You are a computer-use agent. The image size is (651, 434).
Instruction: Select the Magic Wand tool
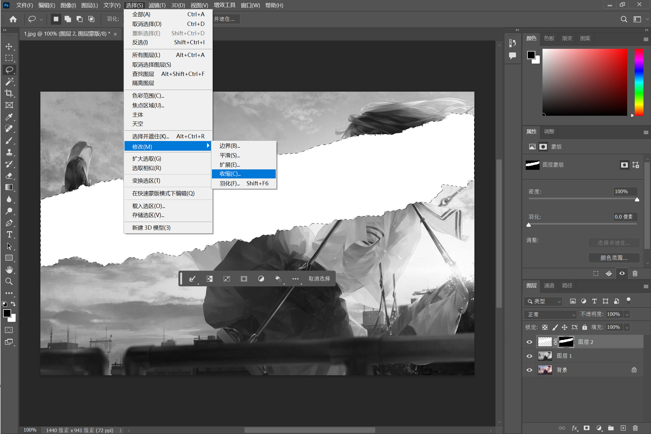[9, 82]
